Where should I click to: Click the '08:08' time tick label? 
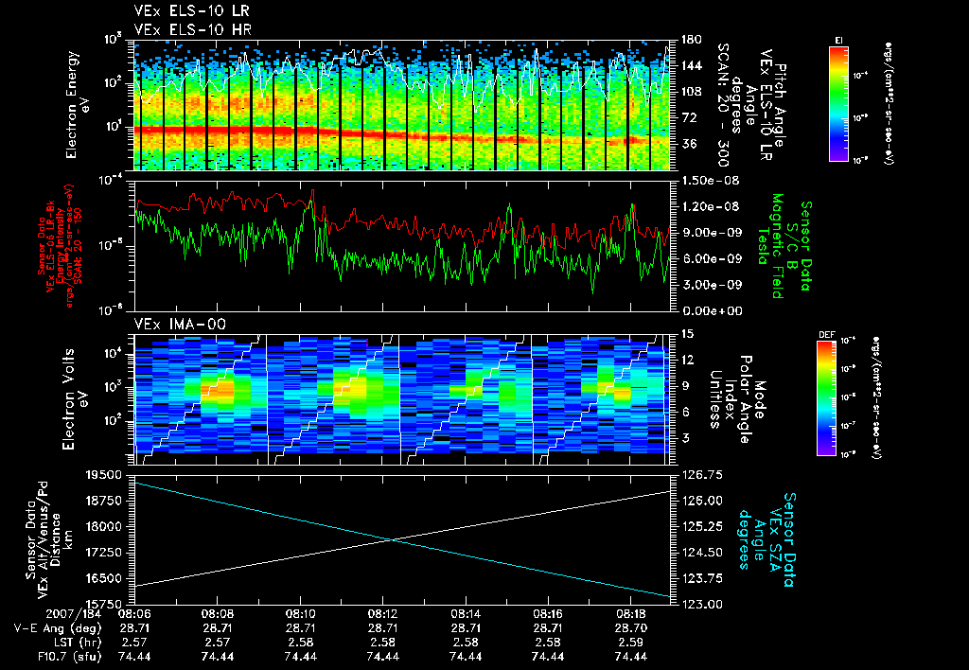(218, 615)
